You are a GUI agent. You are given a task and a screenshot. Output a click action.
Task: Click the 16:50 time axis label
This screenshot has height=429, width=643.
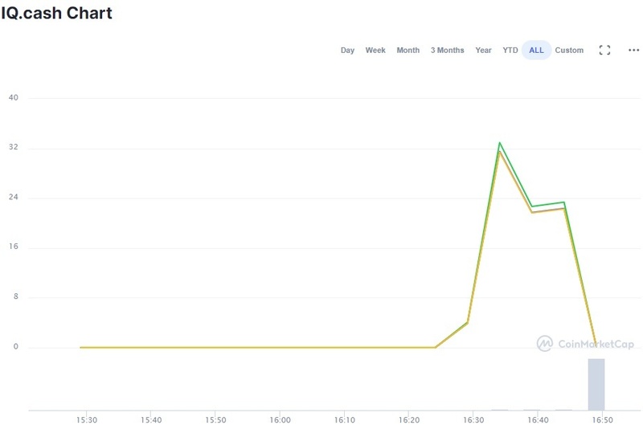tap(602, 420)
